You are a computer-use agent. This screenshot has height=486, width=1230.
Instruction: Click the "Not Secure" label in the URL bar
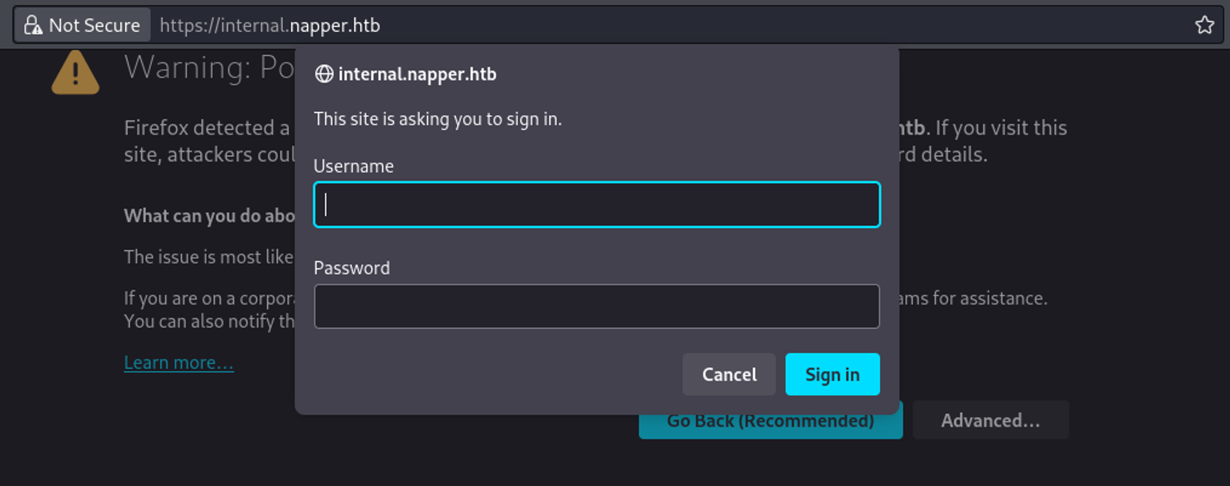[94, 25]
